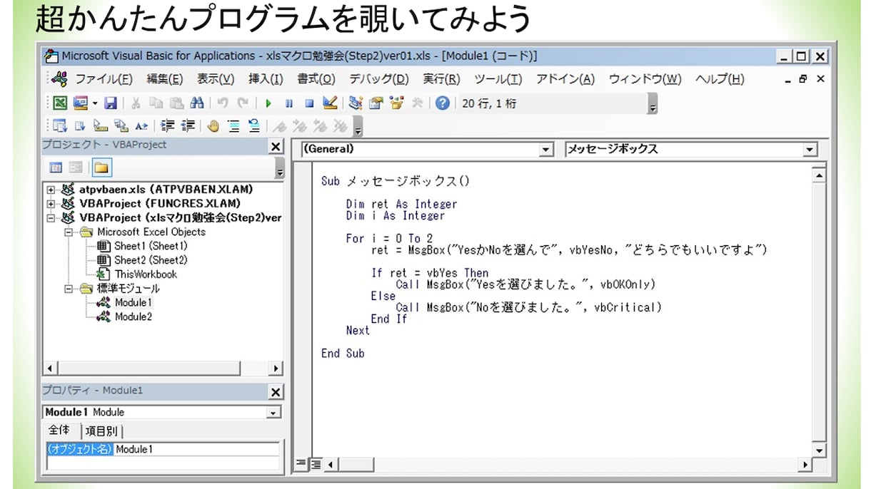Open the 表示(V) menu
Screen dimensions: 871x489
(216, 79)
